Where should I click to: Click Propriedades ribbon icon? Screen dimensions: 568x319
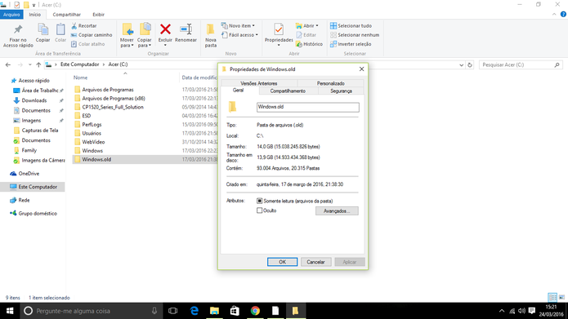tap(279, 29)
